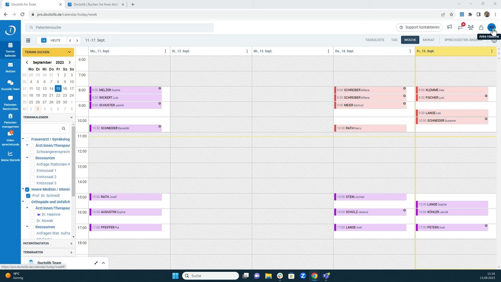
Task: Click Patientensuche search field
Action: pos(119,27)
